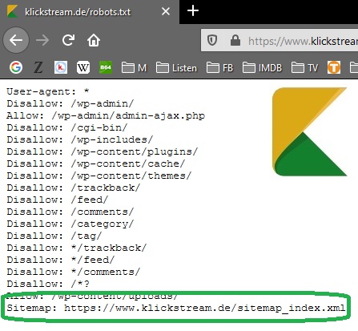Image resolution: width=358 pixels, height=331 pixels.
Task: Open the Z bookmark icon
Action: click(x=38, y=67)
